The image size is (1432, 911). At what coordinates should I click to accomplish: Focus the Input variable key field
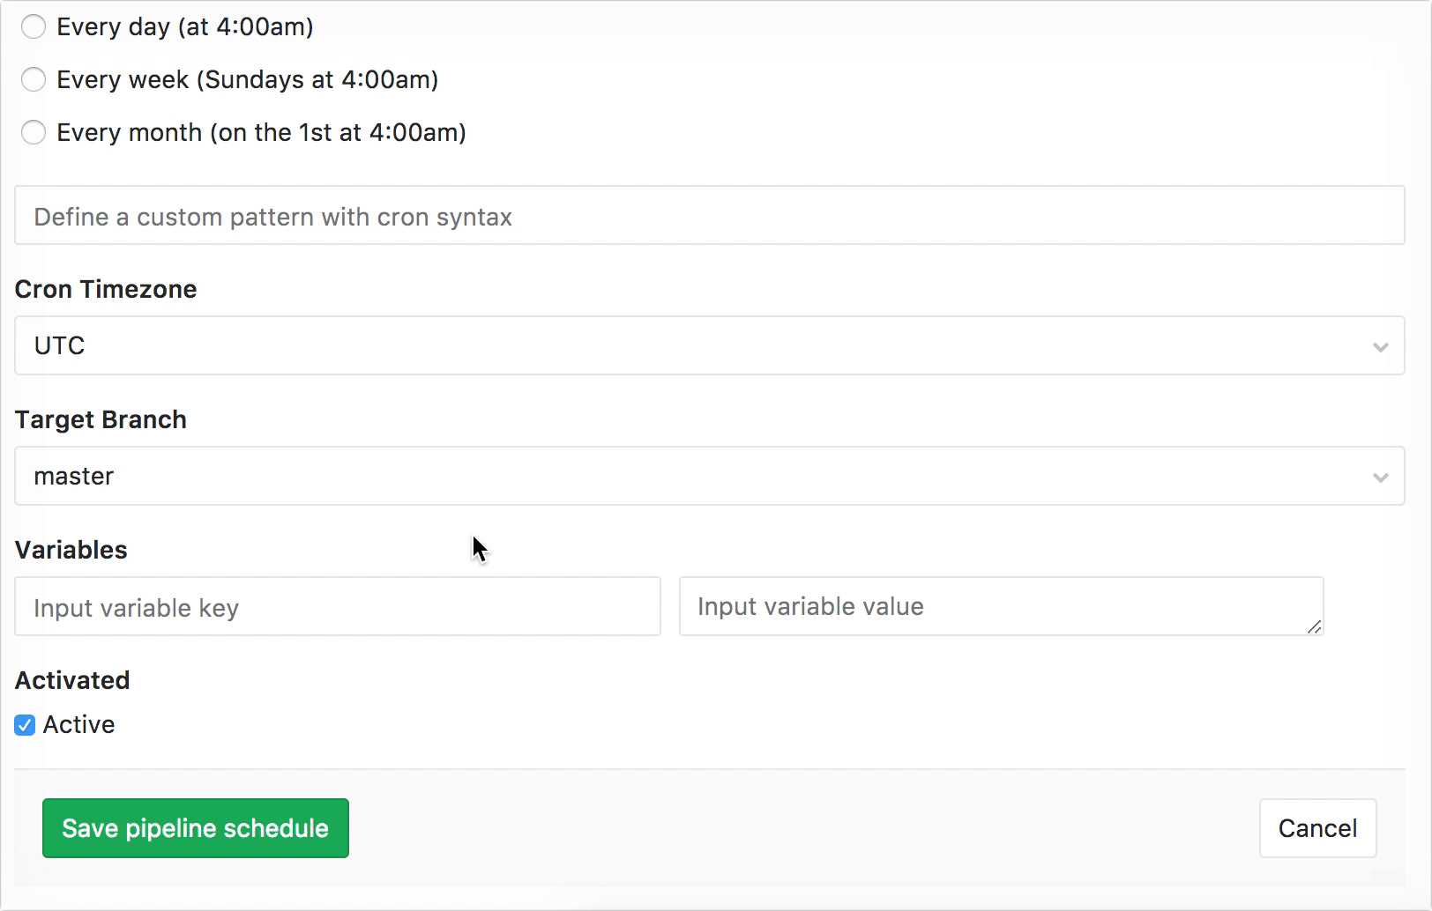tap(338, 607)
